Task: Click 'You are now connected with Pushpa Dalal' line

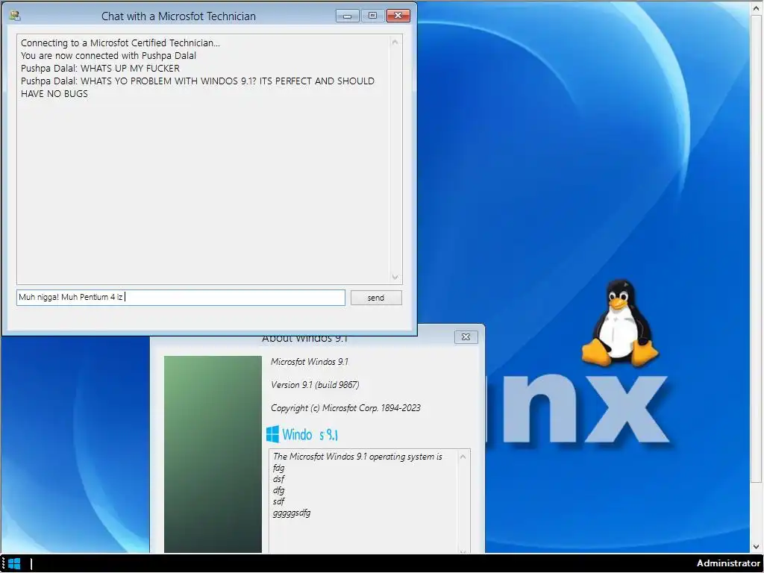Action: coord(108,55)
